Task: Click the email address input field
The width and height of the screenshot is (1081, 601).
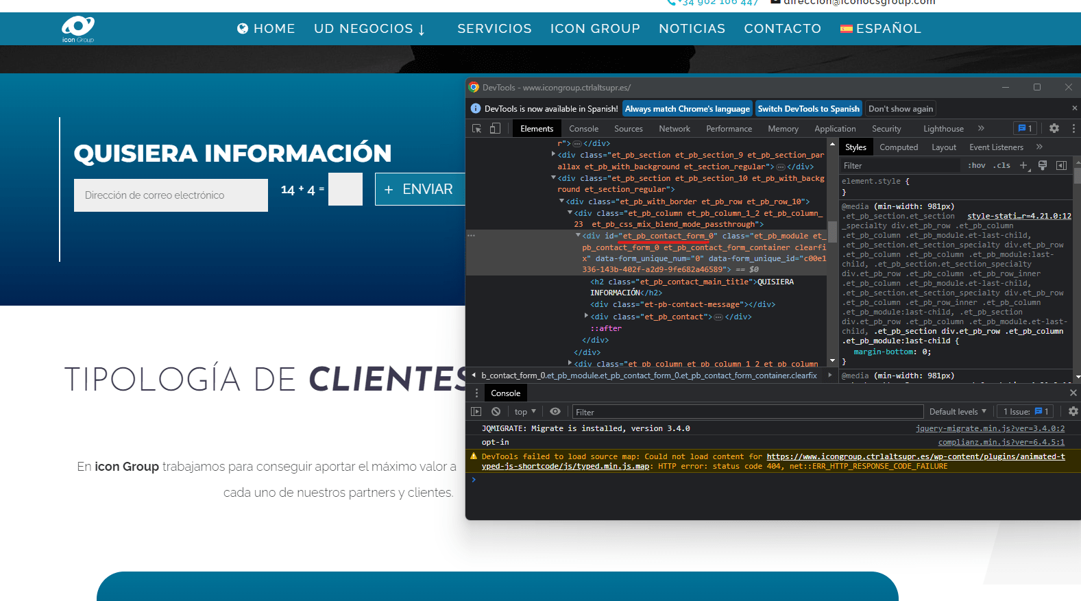Action: coord(171,195)
